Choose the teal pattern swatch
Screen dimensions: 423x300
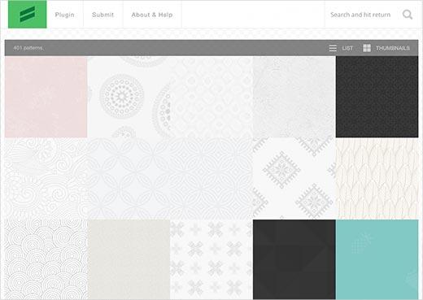377,259
